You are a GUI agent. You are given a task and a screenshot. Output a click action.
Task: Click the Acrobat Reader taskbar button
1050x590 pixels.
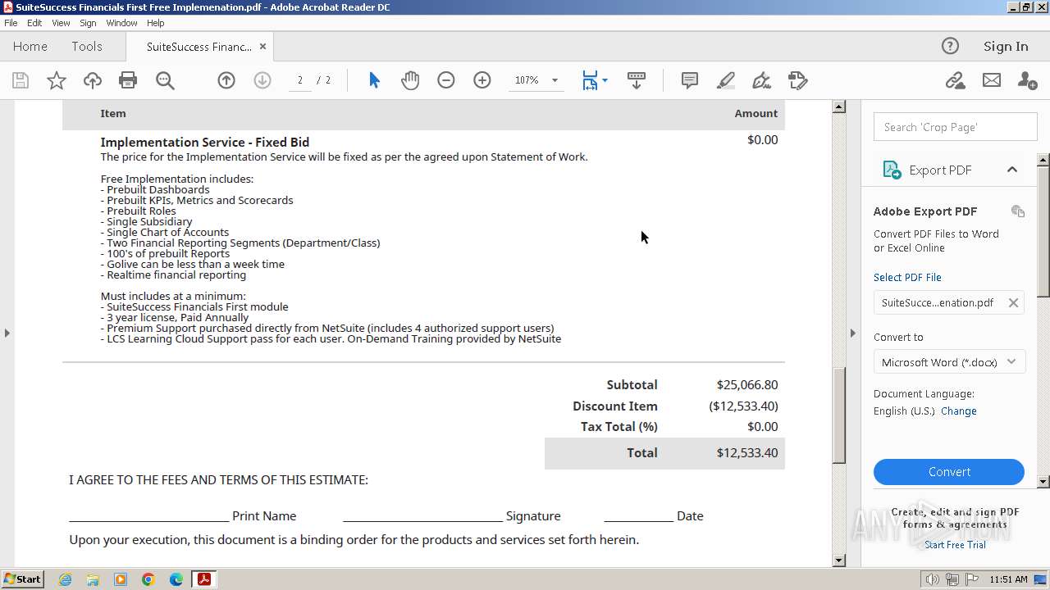tap(203, 579)
